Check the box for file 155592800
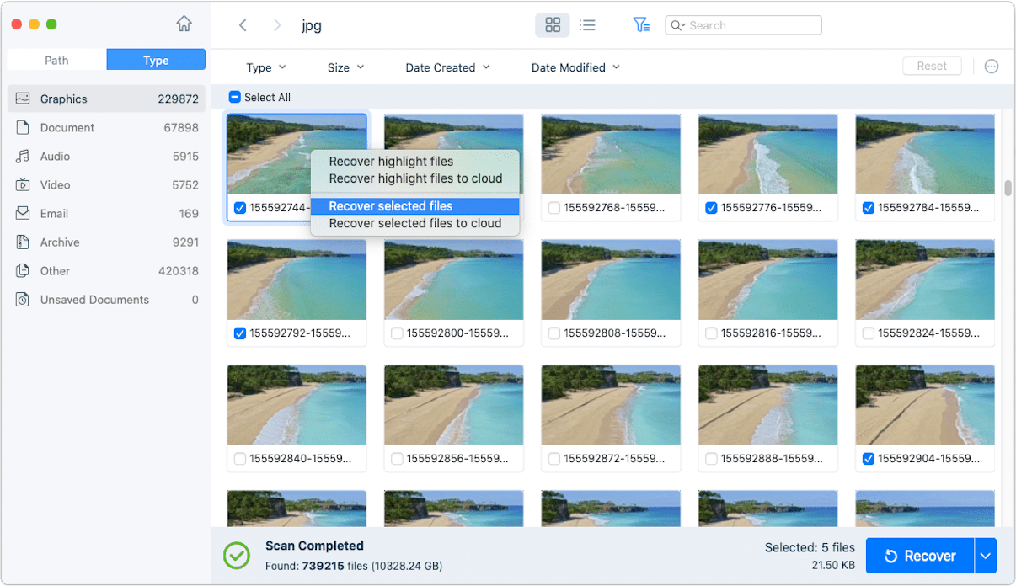Screen dimensions: 1016x586 point(397,333)
